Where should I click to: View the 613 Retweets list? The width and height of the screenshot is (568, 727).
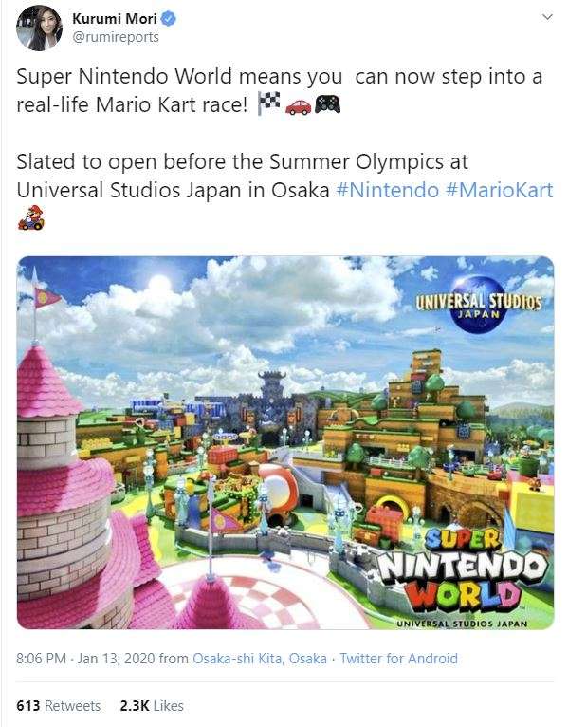pos(59,706)
